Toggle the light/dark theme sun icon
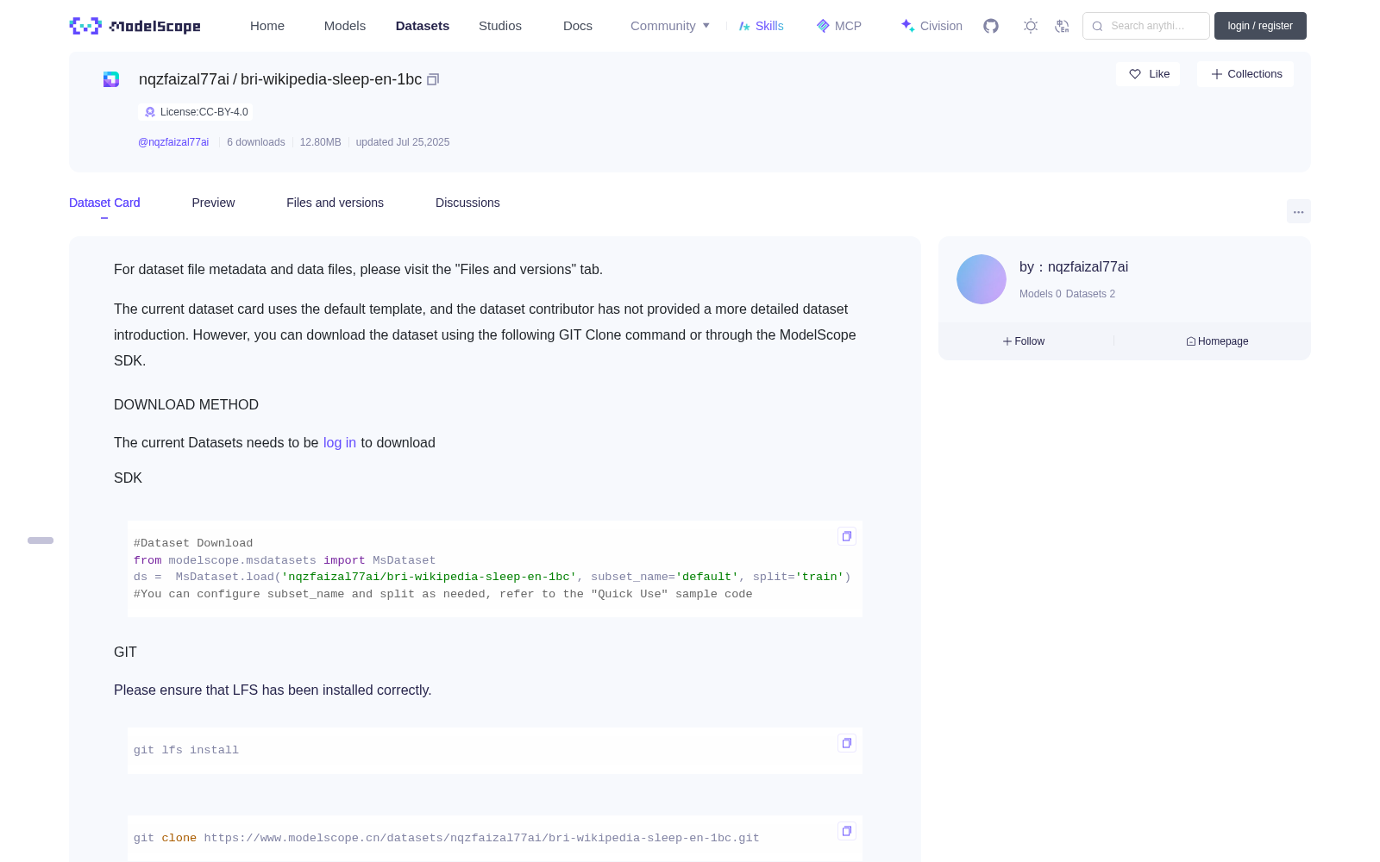Screen dimensions: 1380x862 pos(1031,26)
